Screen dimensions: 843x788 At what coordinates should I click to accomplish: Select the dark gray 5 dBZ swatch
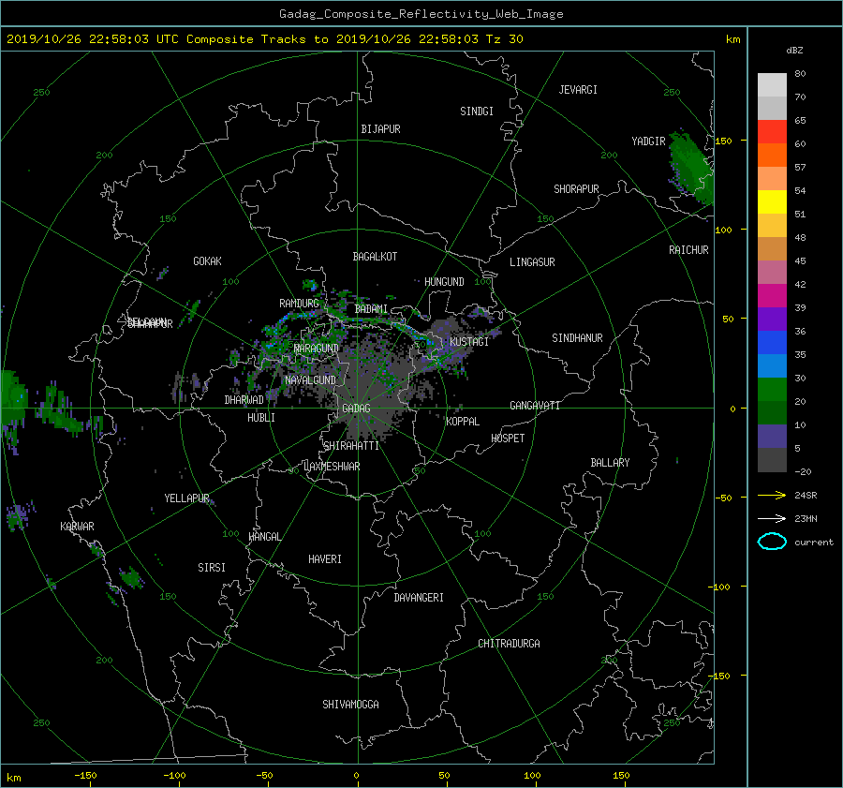[772, 459]
